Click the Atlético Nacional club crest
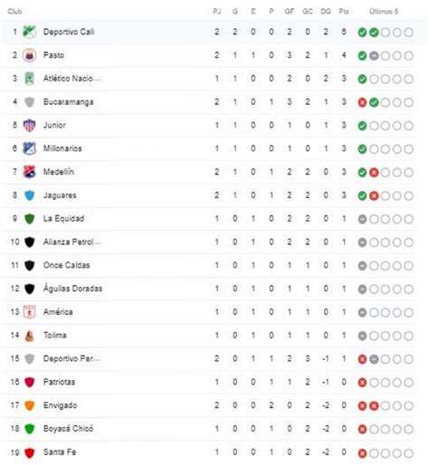Image resolution: width=429 pixels, height=466 pixels. tap(30, 79)
